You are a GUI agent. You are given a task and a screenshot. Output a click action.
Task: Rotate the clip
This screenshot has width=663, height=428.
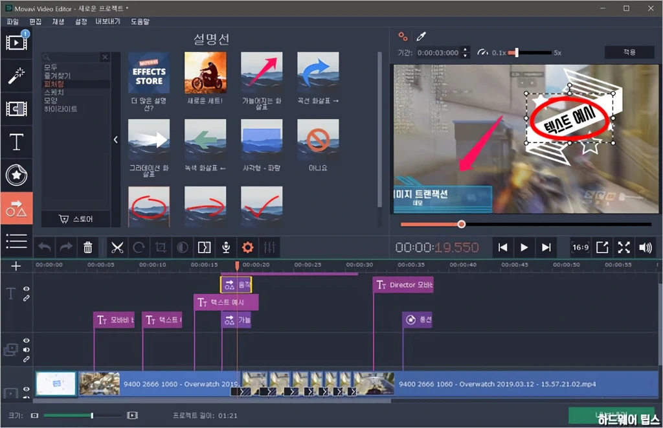click(x=139, y=247)
